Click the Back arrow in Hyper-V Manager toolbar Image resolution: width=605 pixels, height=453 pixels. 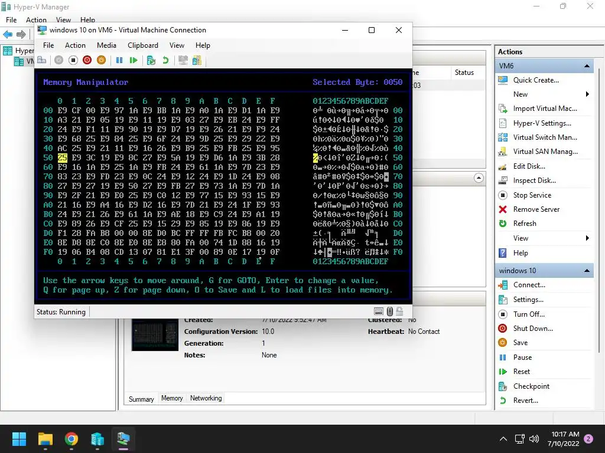(8, 34)
